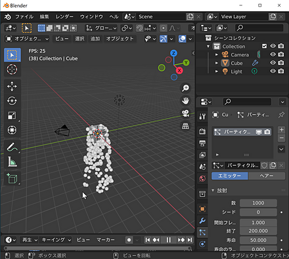Open viewport 追加 menu
Screen dimensions: 289x259
click(x=95, y=39)
